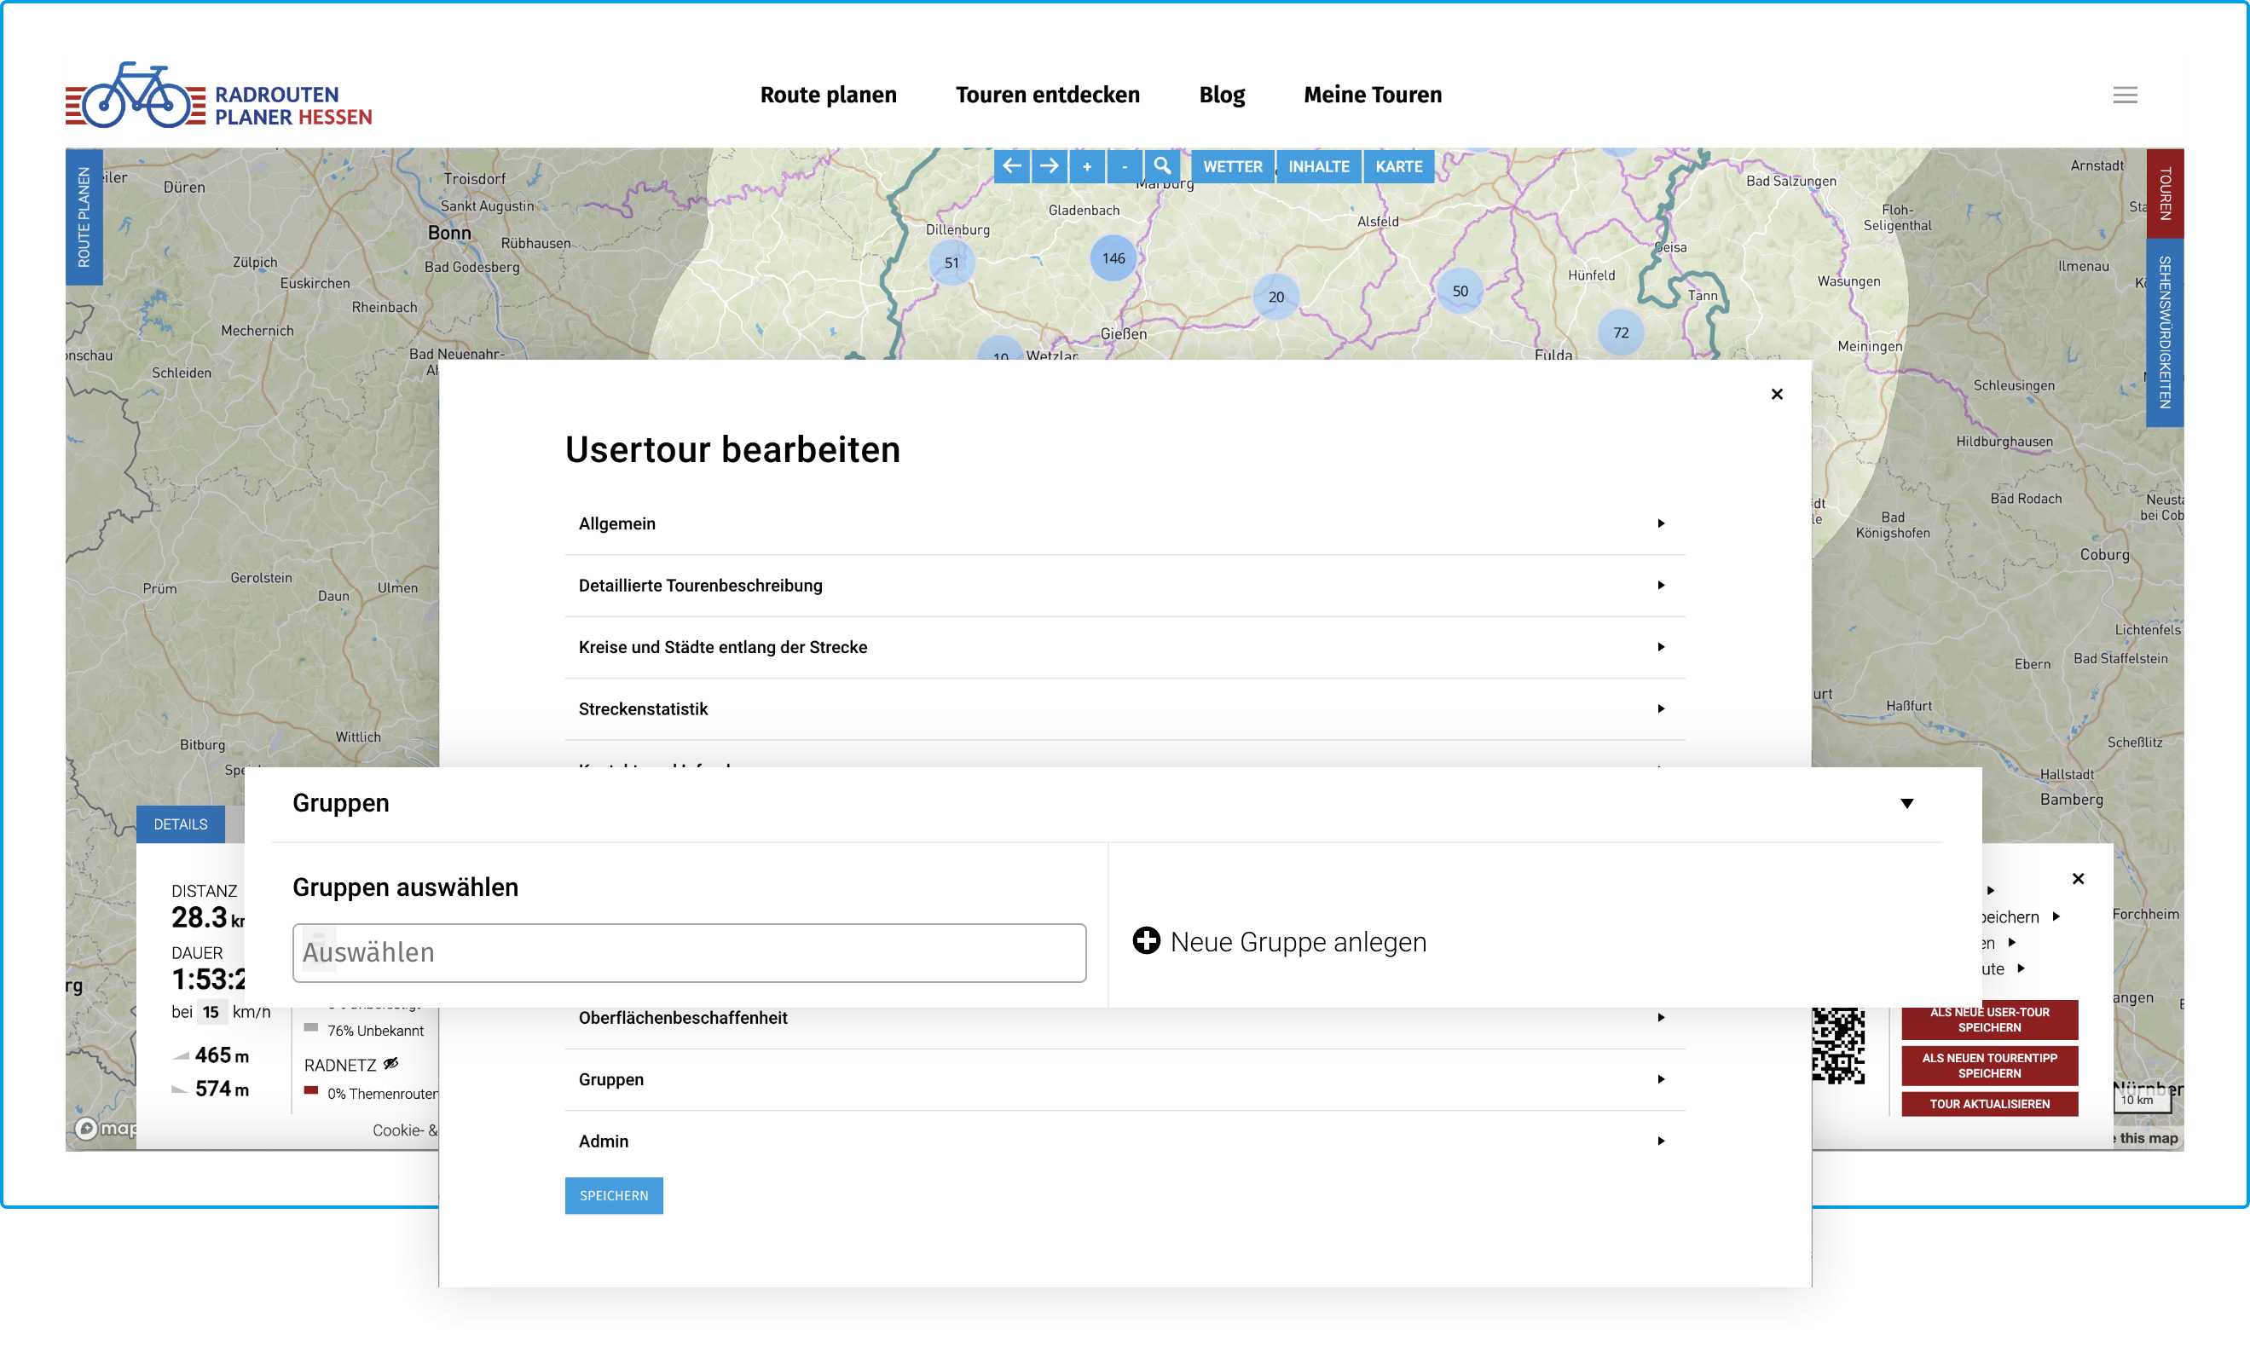Click the 146 cluster marker on map
Screen dimensions: 2250x1364
1113,258
